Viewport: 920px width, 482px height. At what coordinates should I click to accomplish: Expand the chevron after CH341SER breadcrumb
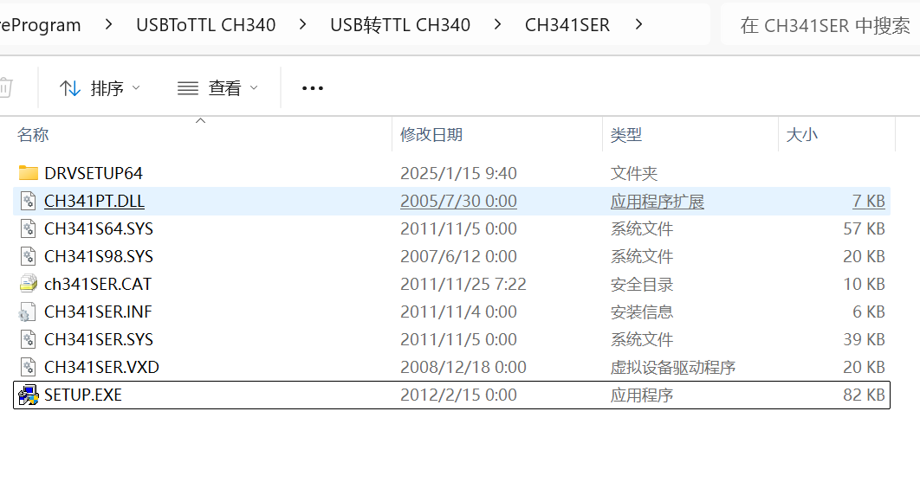tap(638, 25)
